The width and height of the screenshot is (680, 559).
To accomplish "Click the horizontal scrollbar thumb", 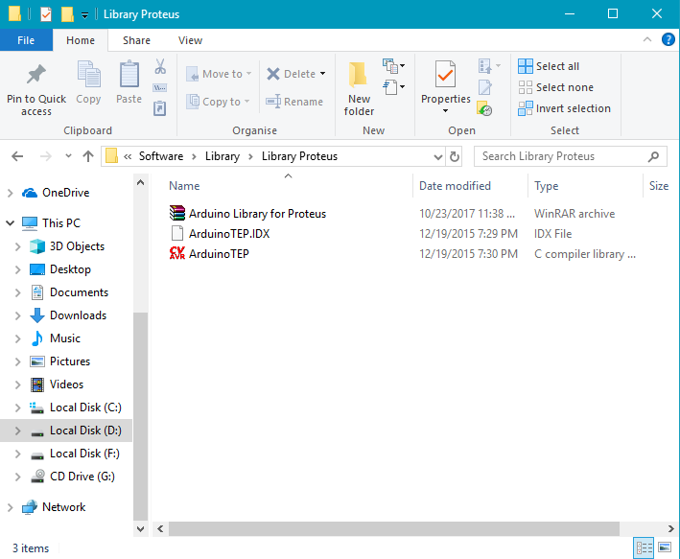I will (x=394, y=528).
